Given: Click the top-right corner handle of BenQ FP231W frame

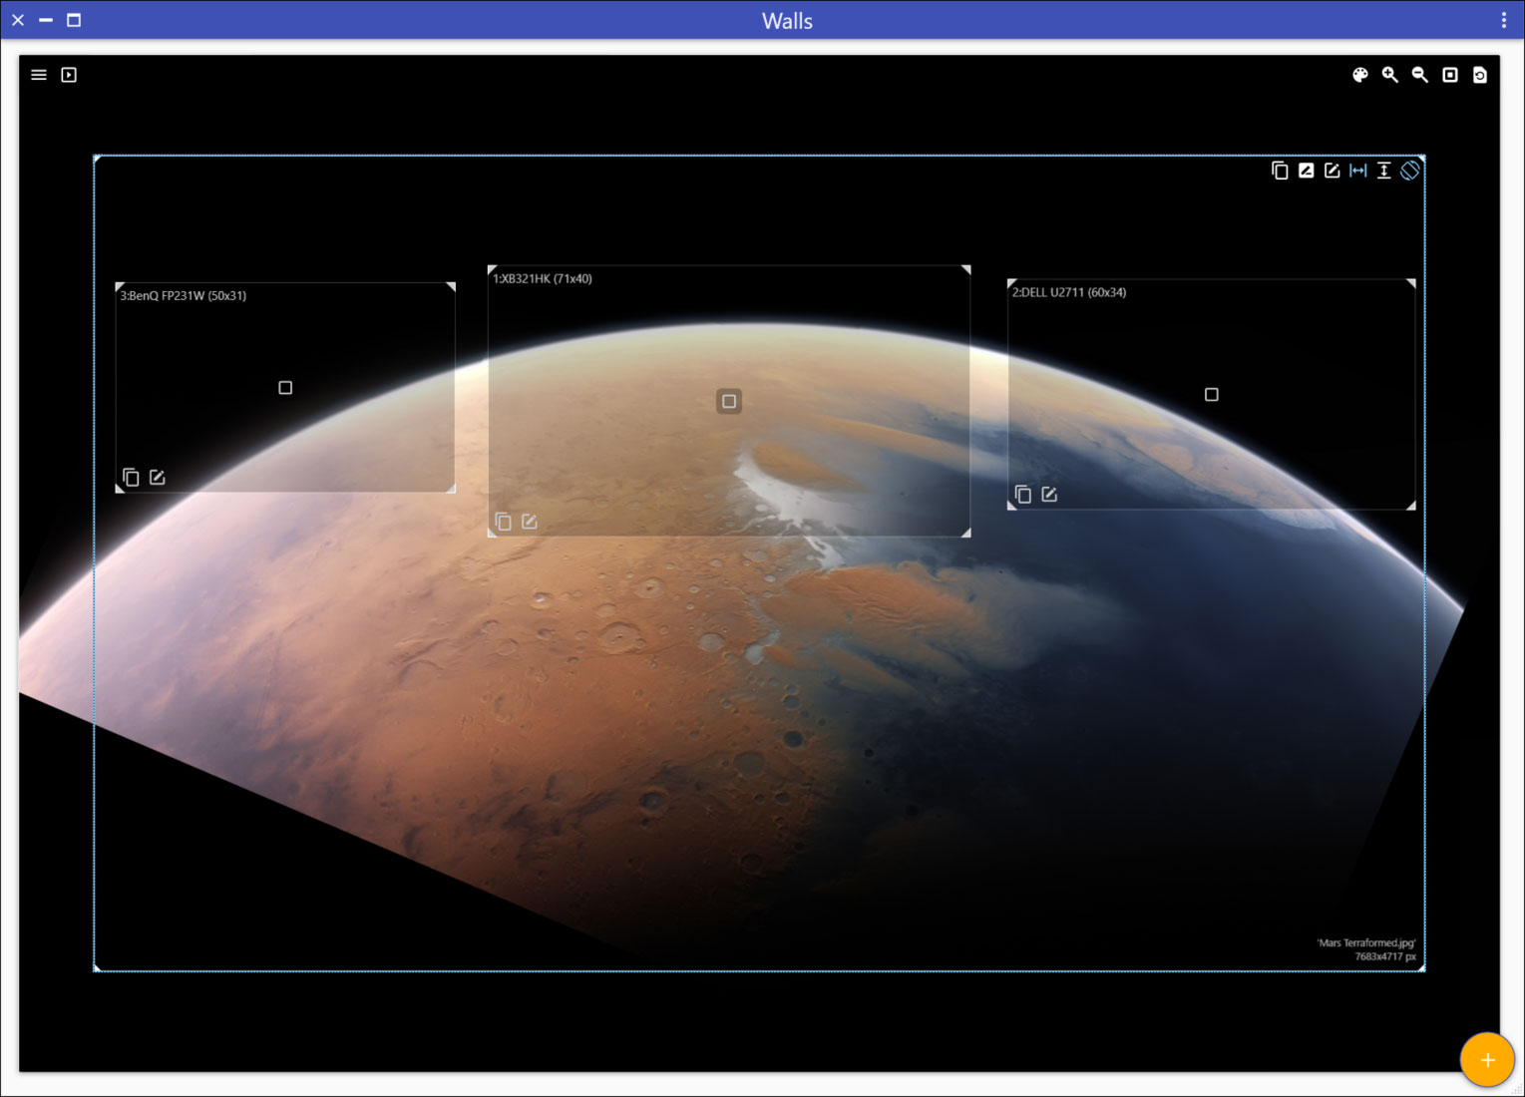Looking at the screenshot, I should click(451, 287).
